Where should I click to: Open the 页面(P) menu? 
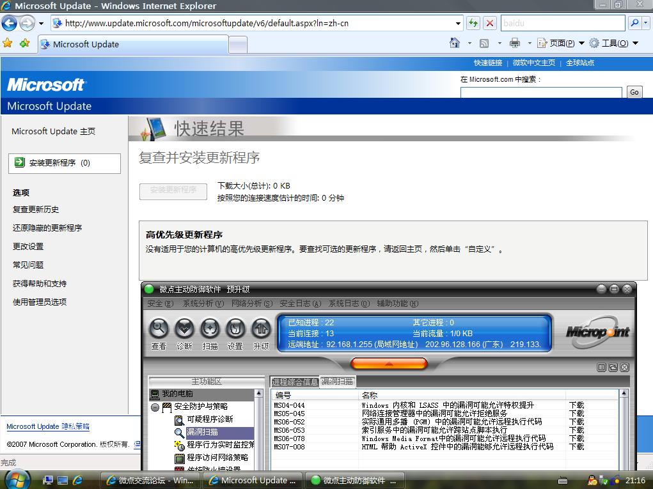coord(560,43)
